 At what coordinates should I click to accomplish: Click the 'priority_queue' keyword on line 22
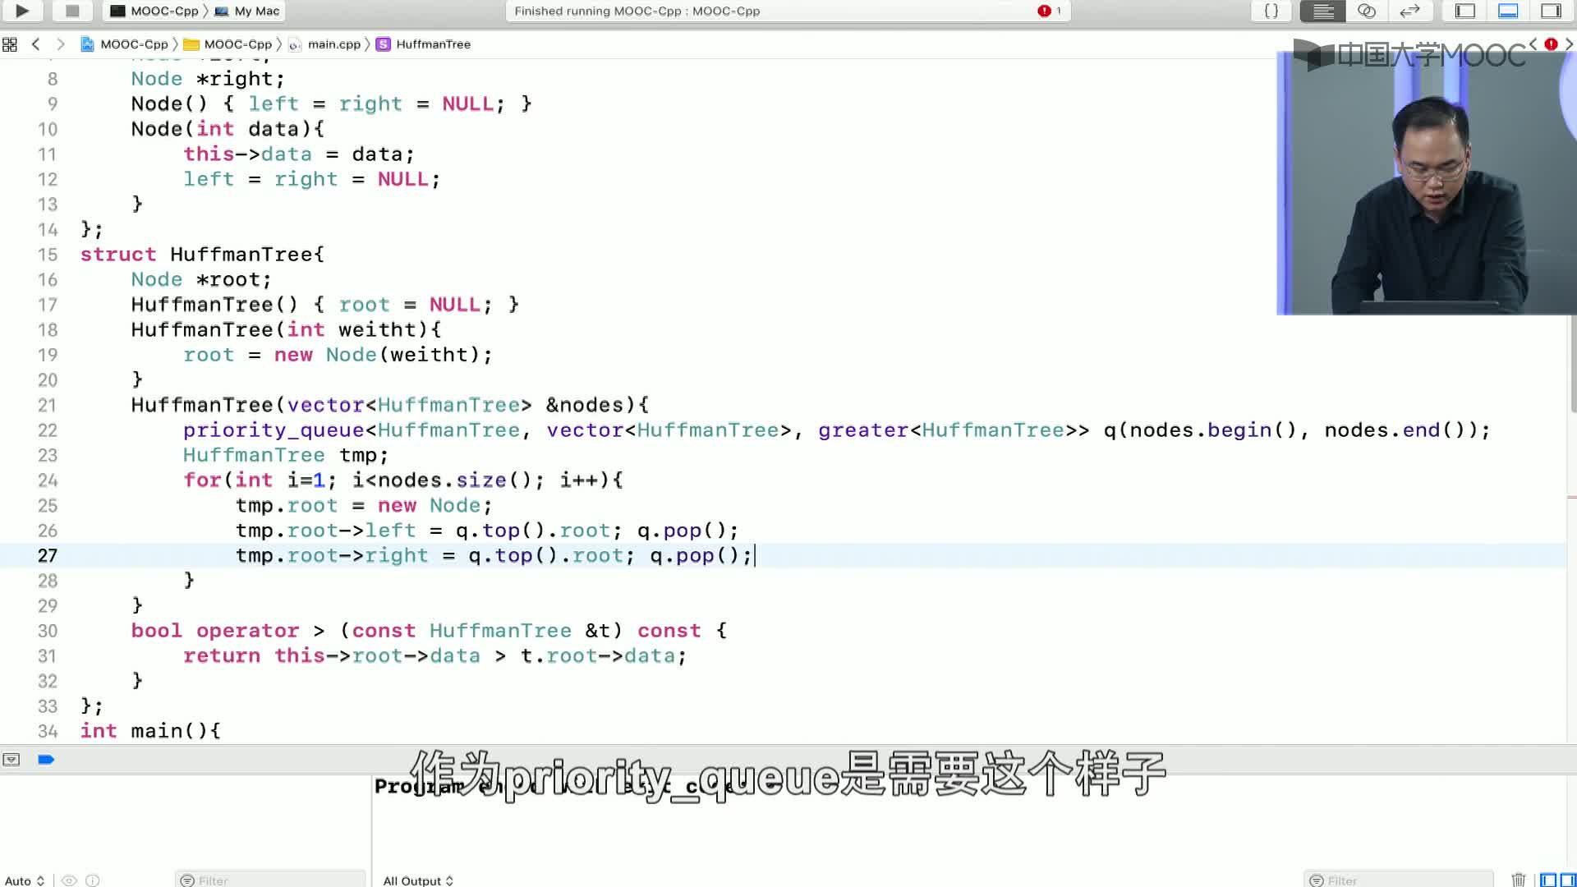pyautogui.click(x=274, y=430)
